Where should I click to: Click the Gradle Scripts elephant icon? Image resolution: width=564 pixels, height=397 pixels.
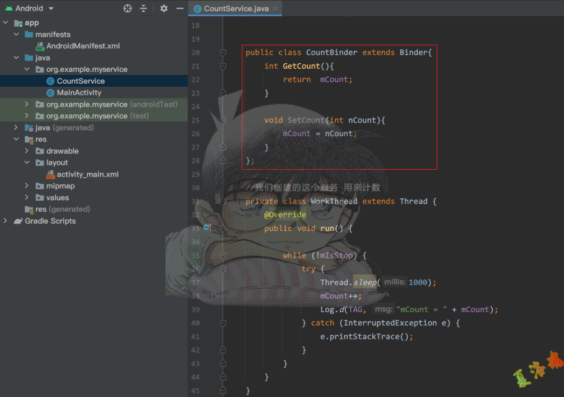click(x=18, y=221)
